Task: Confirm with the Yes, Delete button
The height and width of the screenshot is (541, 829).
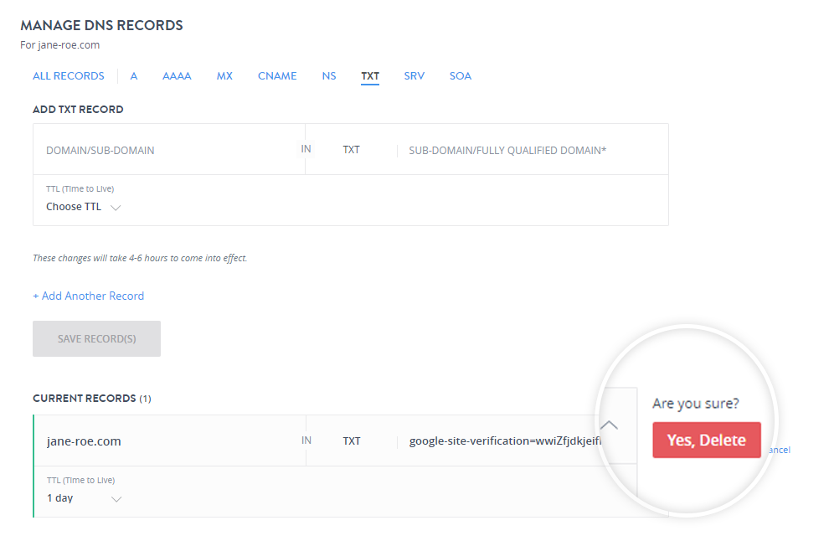Action: tap(707, 440)
